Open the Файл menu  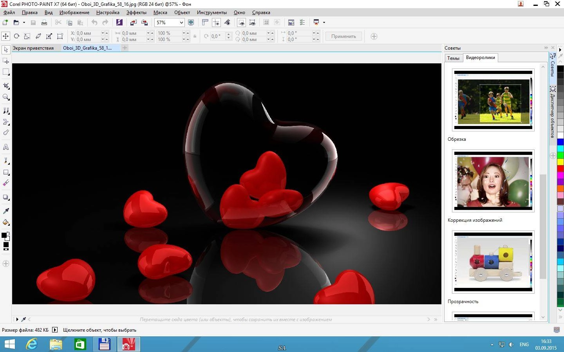pos(9,13)
